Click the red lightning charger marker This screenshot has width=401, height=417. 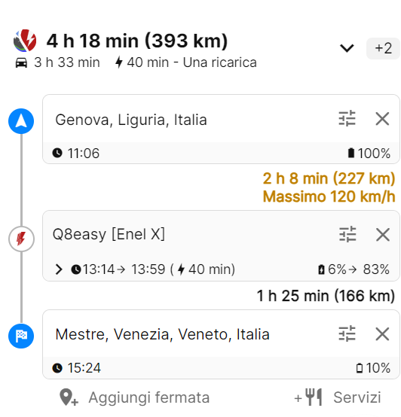tap(21, 239)
